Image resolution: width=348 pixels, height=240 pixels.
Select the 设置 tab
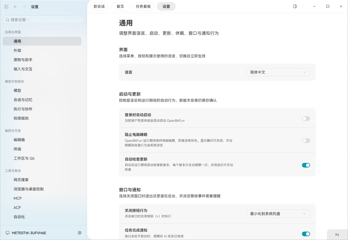(x=166, y=6)
